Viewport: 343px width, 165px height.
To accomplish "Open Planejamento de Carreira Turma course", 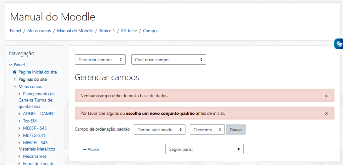I will [x=37, y=100].
